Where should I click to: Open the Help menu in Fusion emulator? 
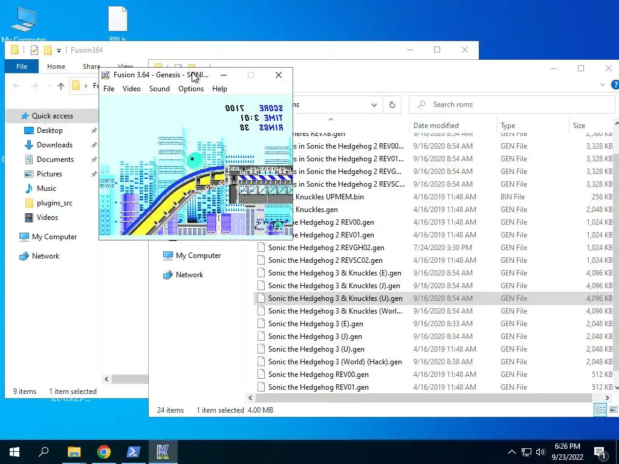[219, 89]
